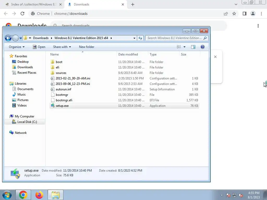The image size is (267, 200).
Task: Click the search magnifier icon in Explorer
Action: click(x=205, y=38)
